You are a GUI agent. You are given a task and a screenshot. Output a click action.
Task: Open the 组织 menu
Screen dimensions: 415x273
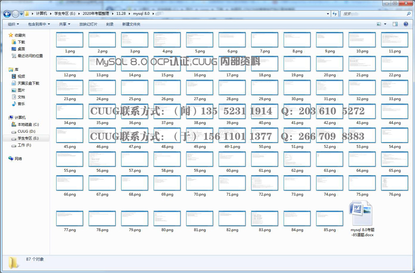point(13,24)
